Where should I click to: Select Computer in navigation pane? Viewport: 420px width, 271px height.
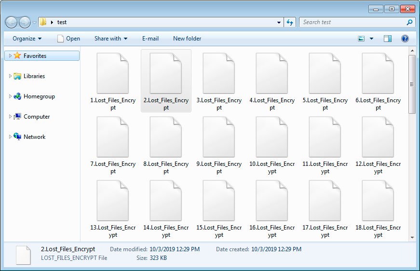pos(37,117)
